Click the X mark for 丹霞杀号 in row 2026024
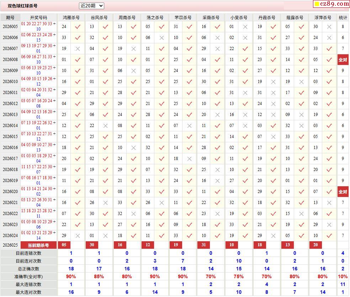The width and height of the screenshot is (350, 297). click(x=273, y=236)
